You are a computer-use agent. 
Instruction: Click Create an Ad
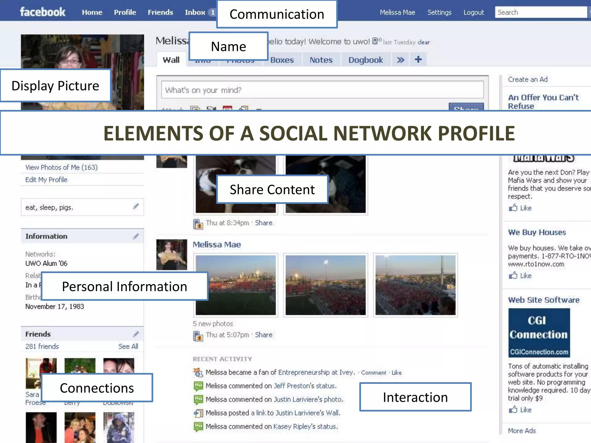(x=528, y=79)
